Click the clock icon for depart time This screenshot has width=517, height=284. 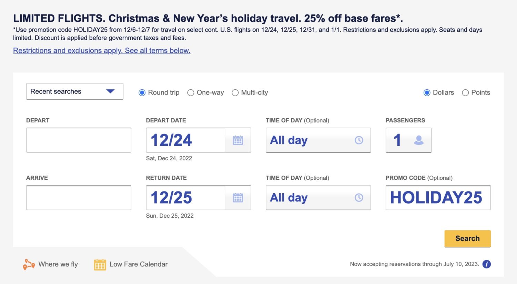[359, 140]
